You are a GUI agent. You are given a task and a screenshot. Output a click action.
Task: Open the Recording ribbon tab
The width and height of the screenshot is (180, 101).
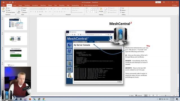click(x=62, y=5)
